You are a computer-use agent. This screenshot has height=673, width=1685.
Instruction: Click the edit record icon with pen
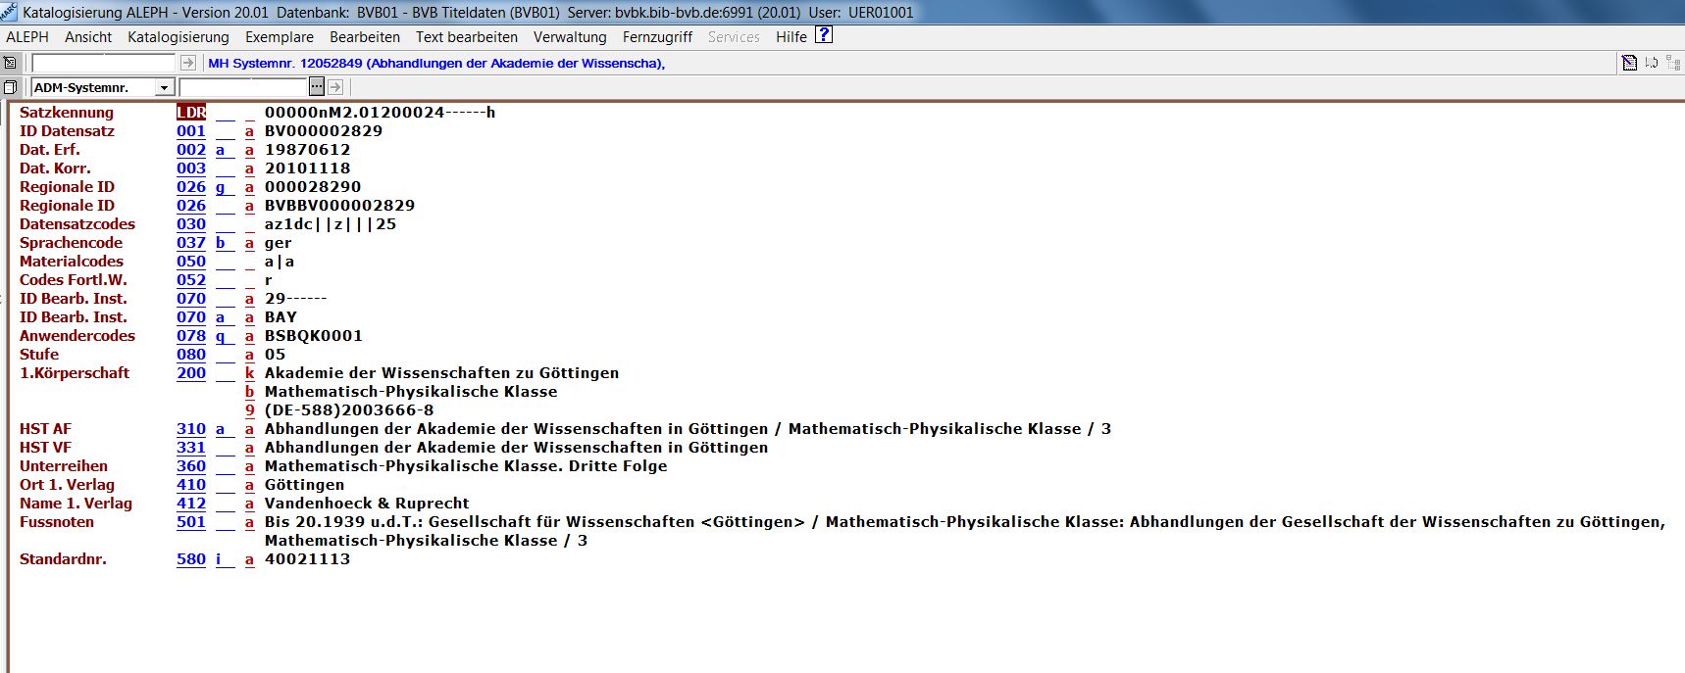[x=1629, y=63]
